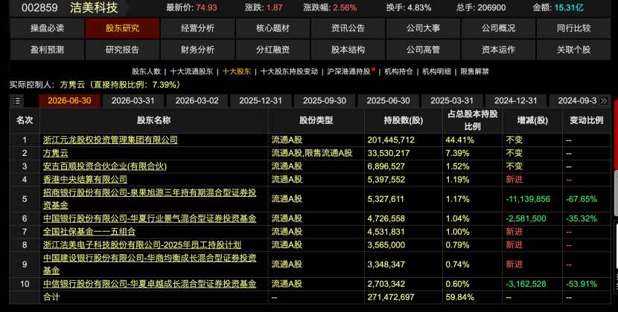Open the 公司大事 tab

point(424,28)
